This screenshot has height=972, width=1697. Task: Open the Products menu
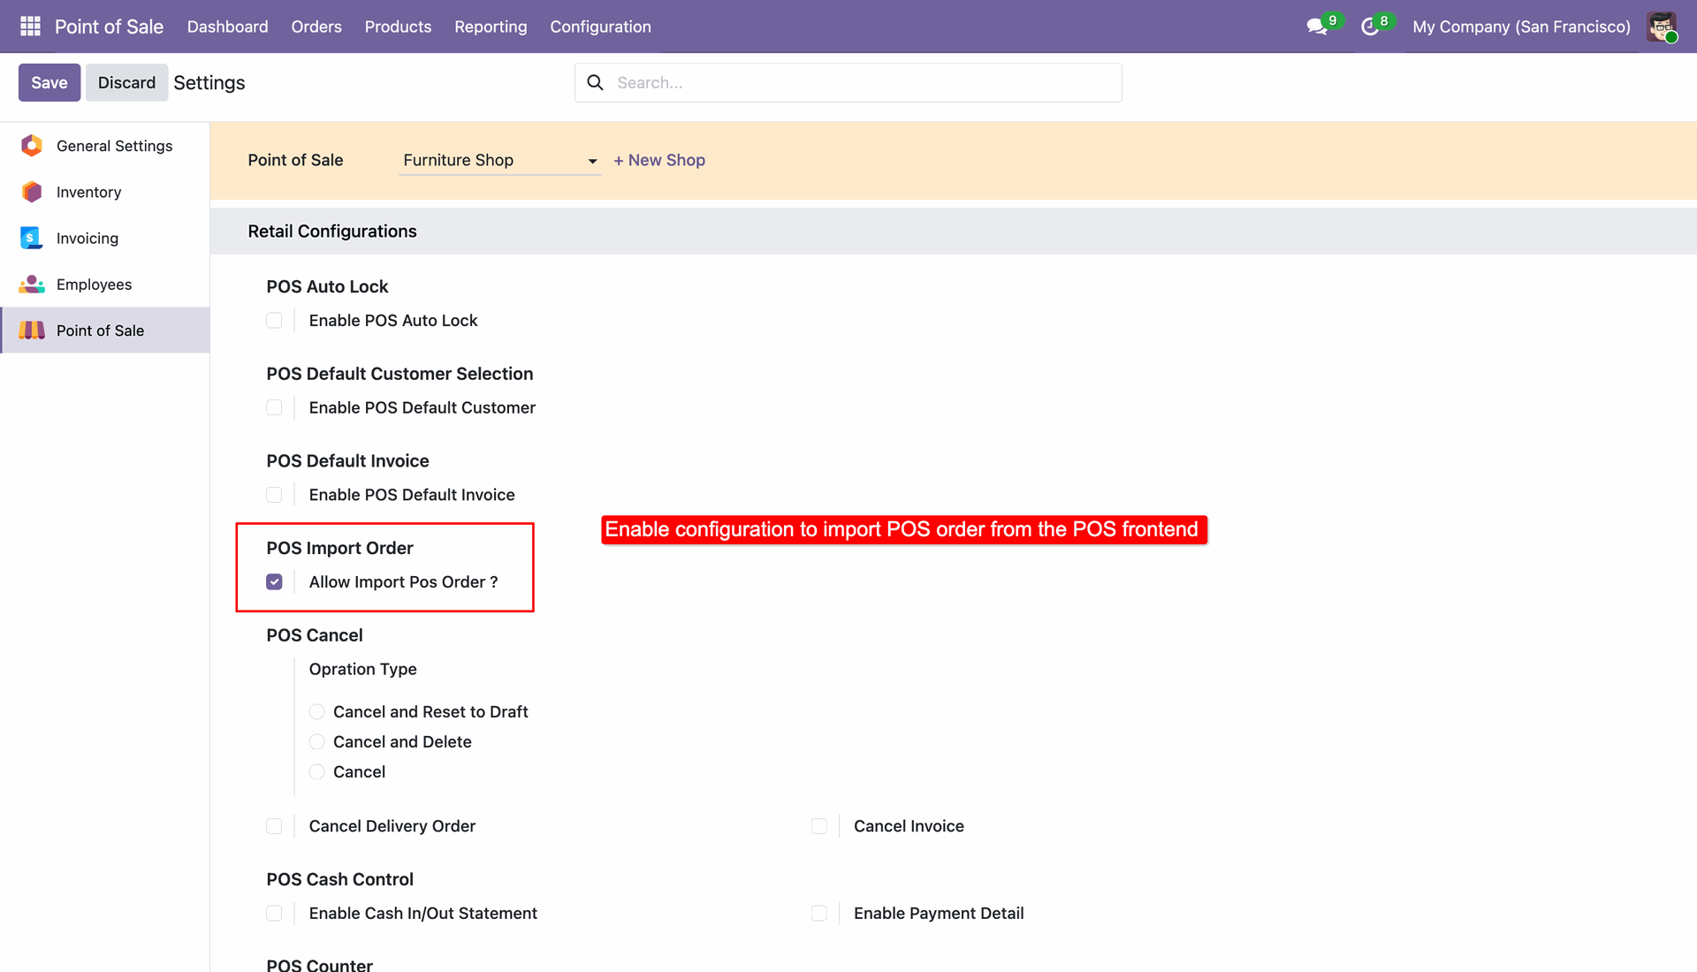pyautogui.click(x=398, y=27)
